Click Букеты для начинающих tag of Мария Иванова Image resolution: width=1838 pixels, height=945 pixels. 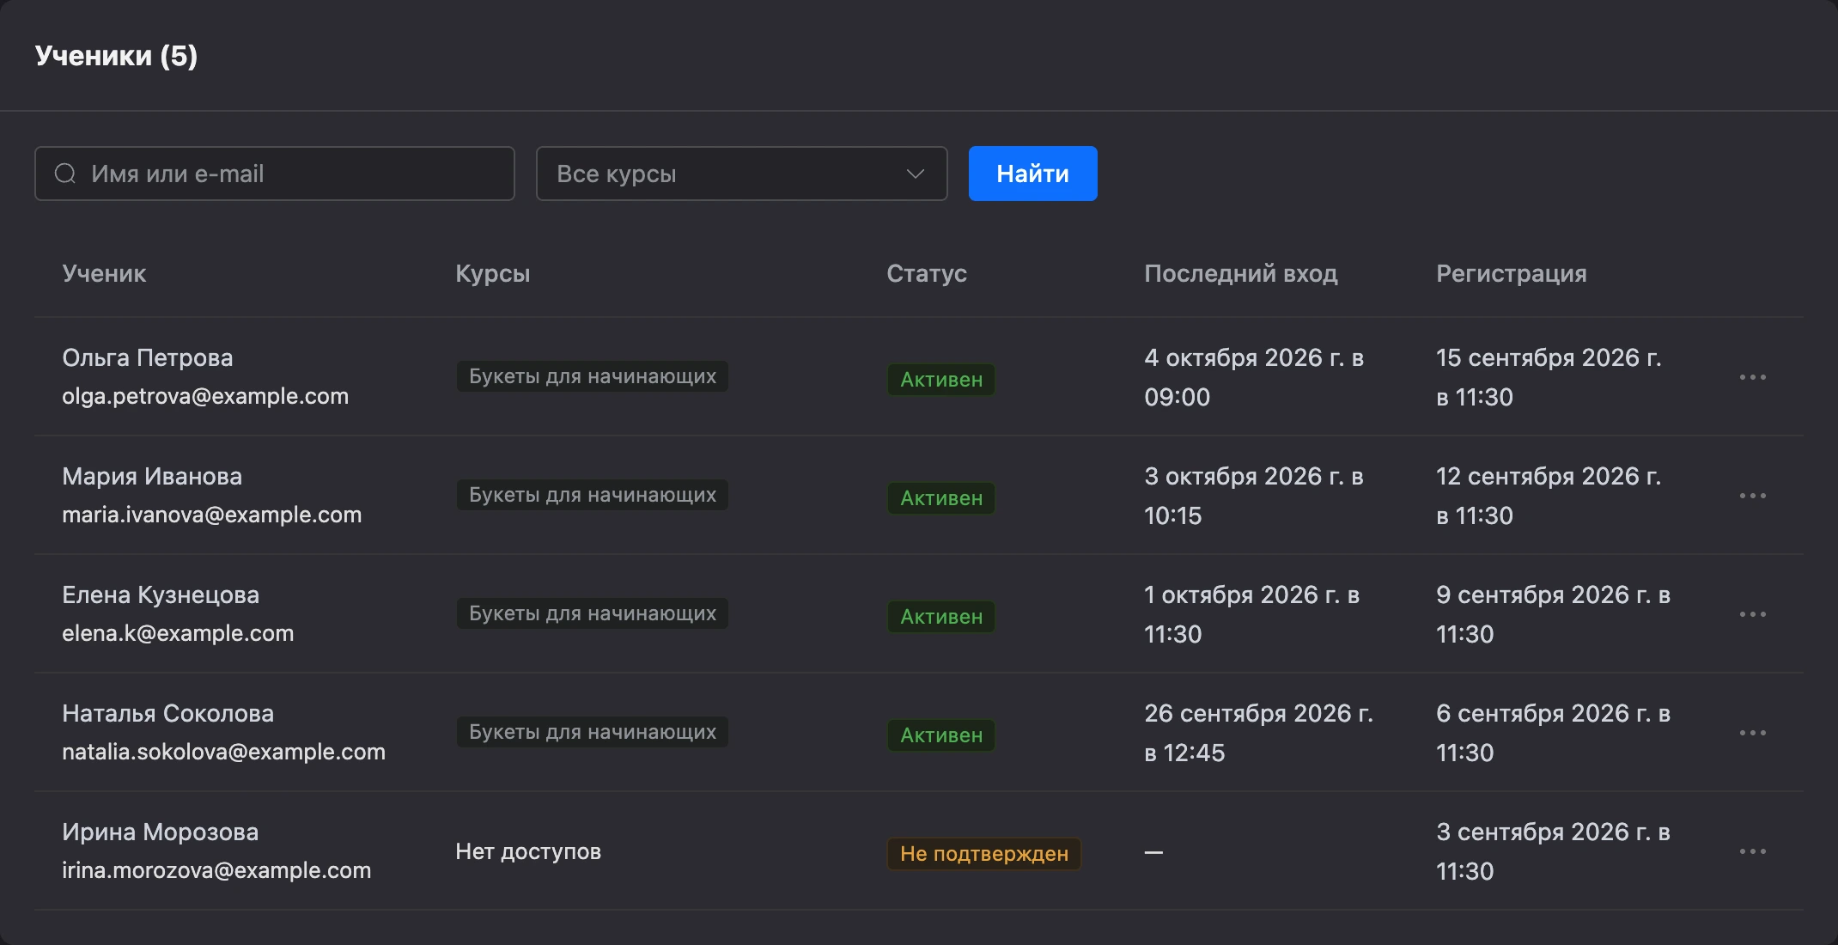click(593, 495)
